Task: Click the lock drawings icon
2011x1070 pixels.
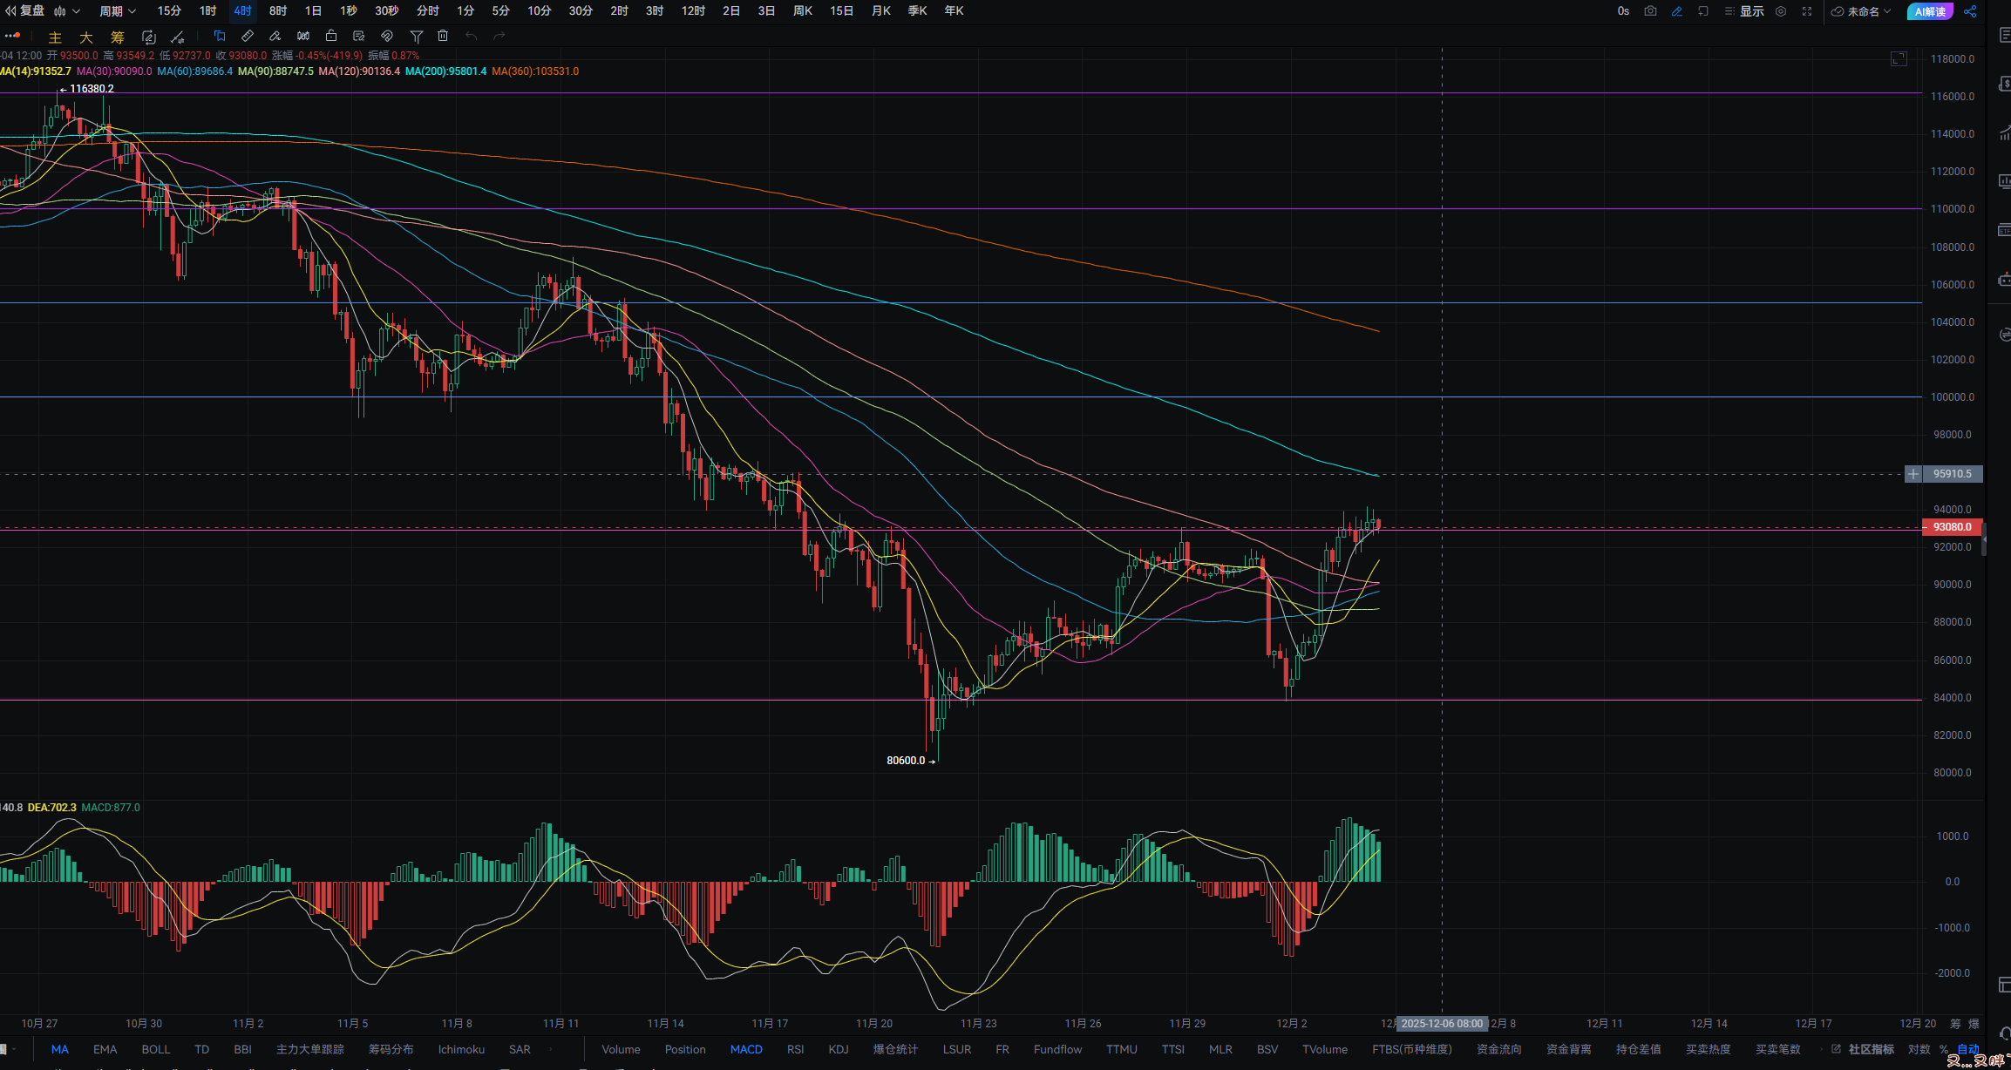Action: pyautogui.click(x=331, y=37)
